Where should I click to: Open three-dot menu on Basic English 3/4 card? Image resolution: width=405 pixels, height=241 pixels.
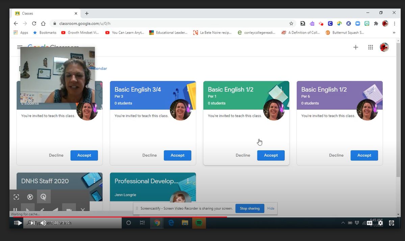coord(188,89)
